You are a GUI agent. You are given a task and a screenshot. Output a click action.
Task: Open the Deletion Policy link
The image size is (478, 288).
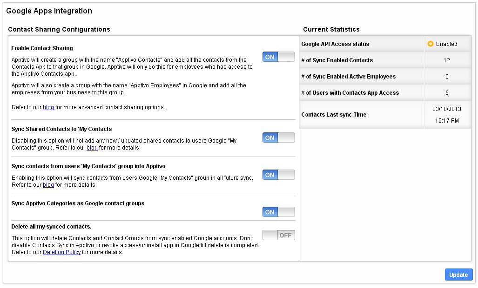(x=61, y=252)
